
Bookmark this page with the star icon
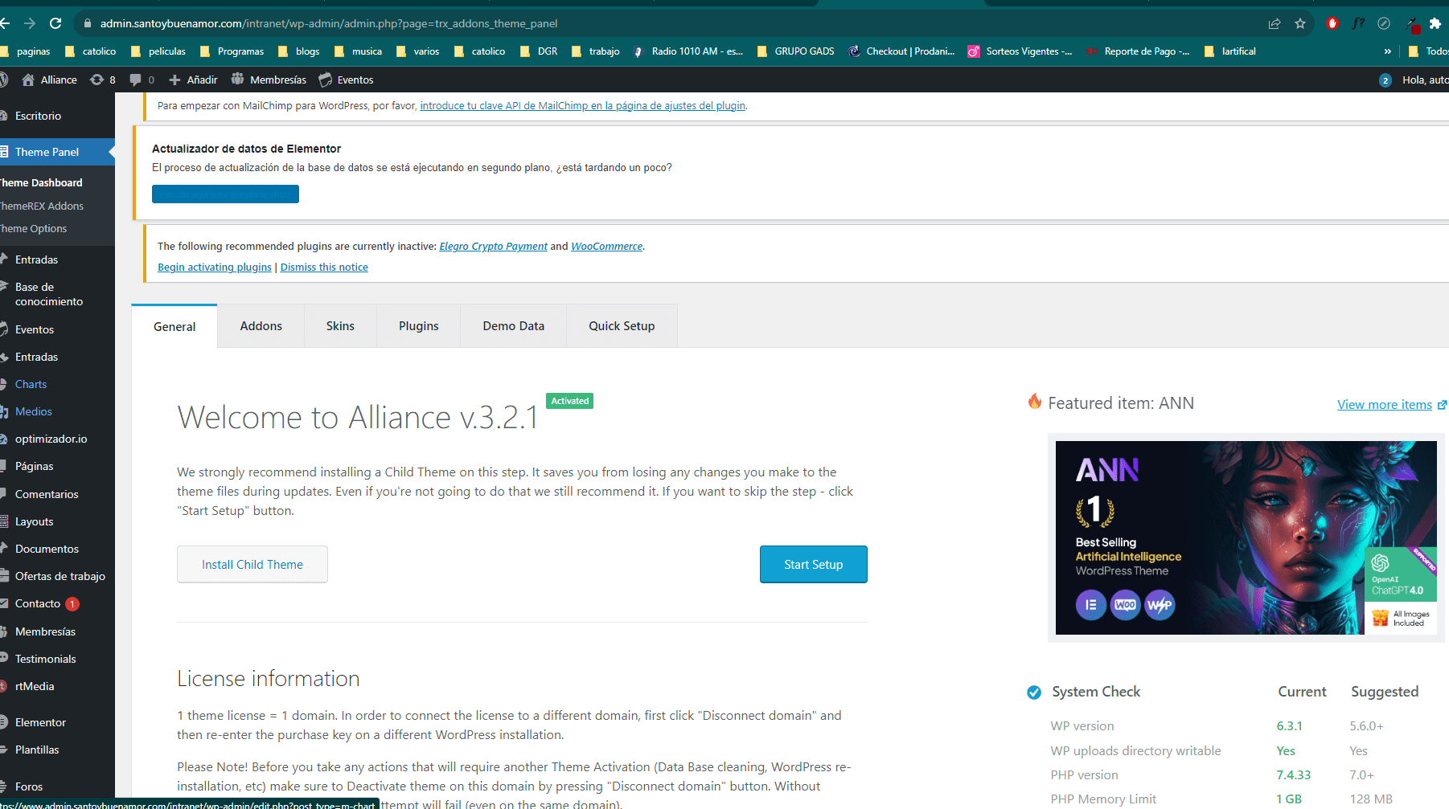click(x=1300, y=23)
